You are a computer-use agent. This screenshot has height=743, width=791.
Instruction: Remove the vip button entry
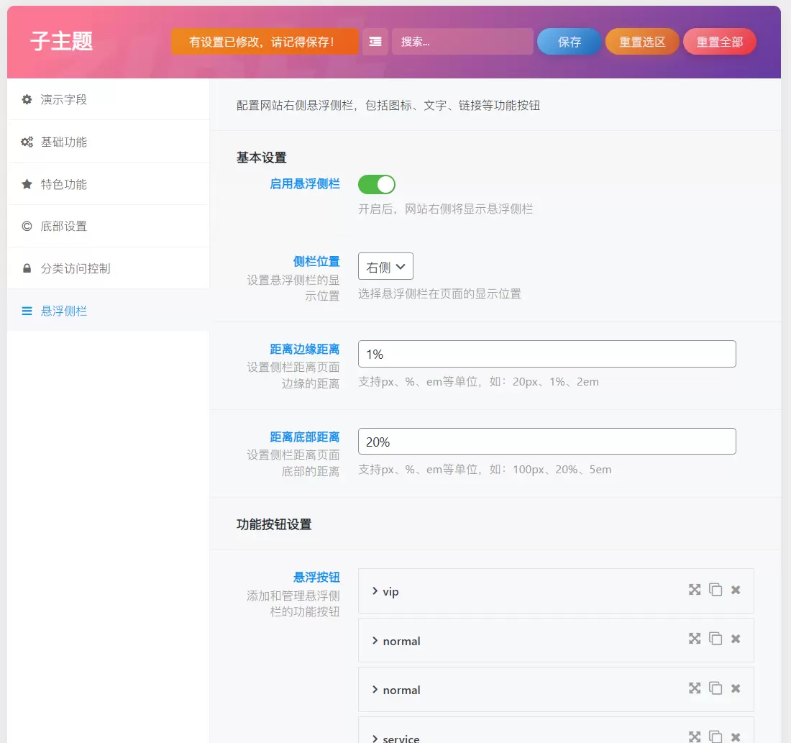(x=736, y=590)
